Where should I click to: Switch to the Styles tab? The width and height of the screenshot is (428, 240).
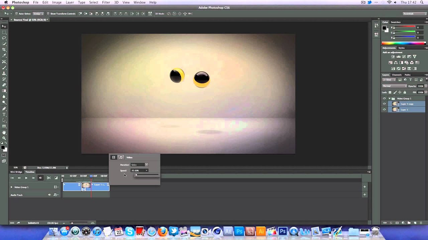401,48
